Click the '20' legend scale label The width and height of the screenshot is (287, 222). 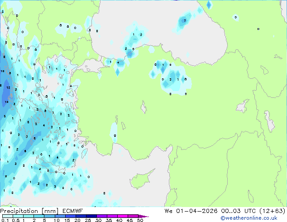click(77, 220)
